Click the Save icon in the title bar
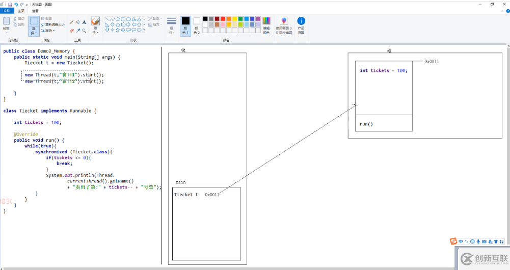 [10, 4]
